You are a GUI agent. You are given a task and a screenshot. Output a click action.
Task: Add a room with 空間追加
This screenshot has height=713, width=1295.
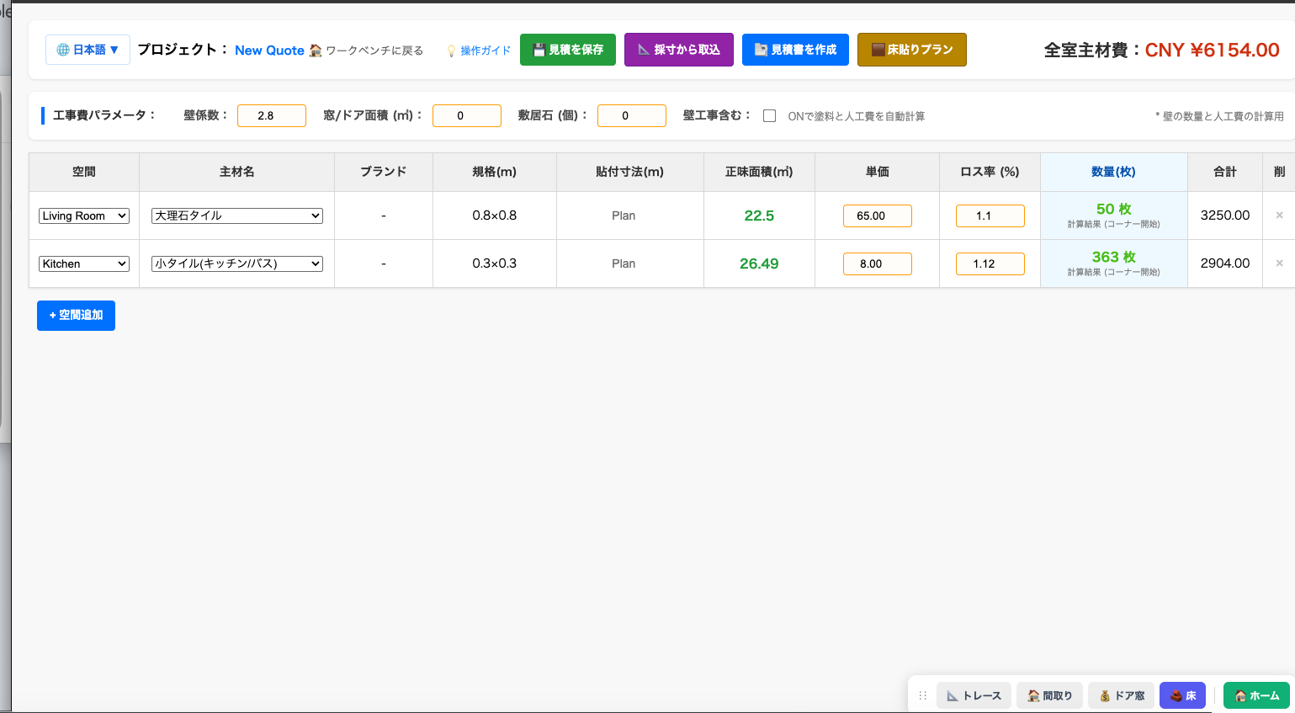point(76,316)
